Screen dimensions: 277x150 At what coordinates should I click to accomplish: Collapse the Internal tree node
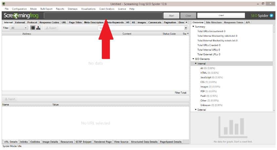pos(196,64)
